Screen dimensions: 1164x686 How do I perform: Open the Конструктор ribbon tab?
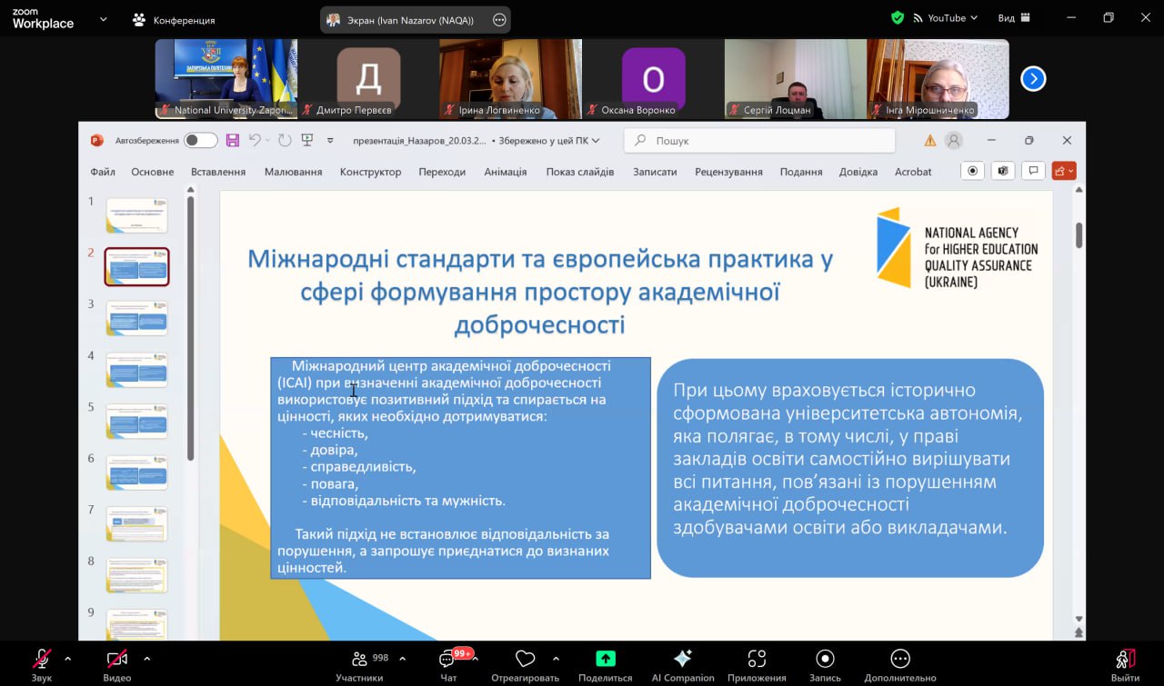pos(370,172)
